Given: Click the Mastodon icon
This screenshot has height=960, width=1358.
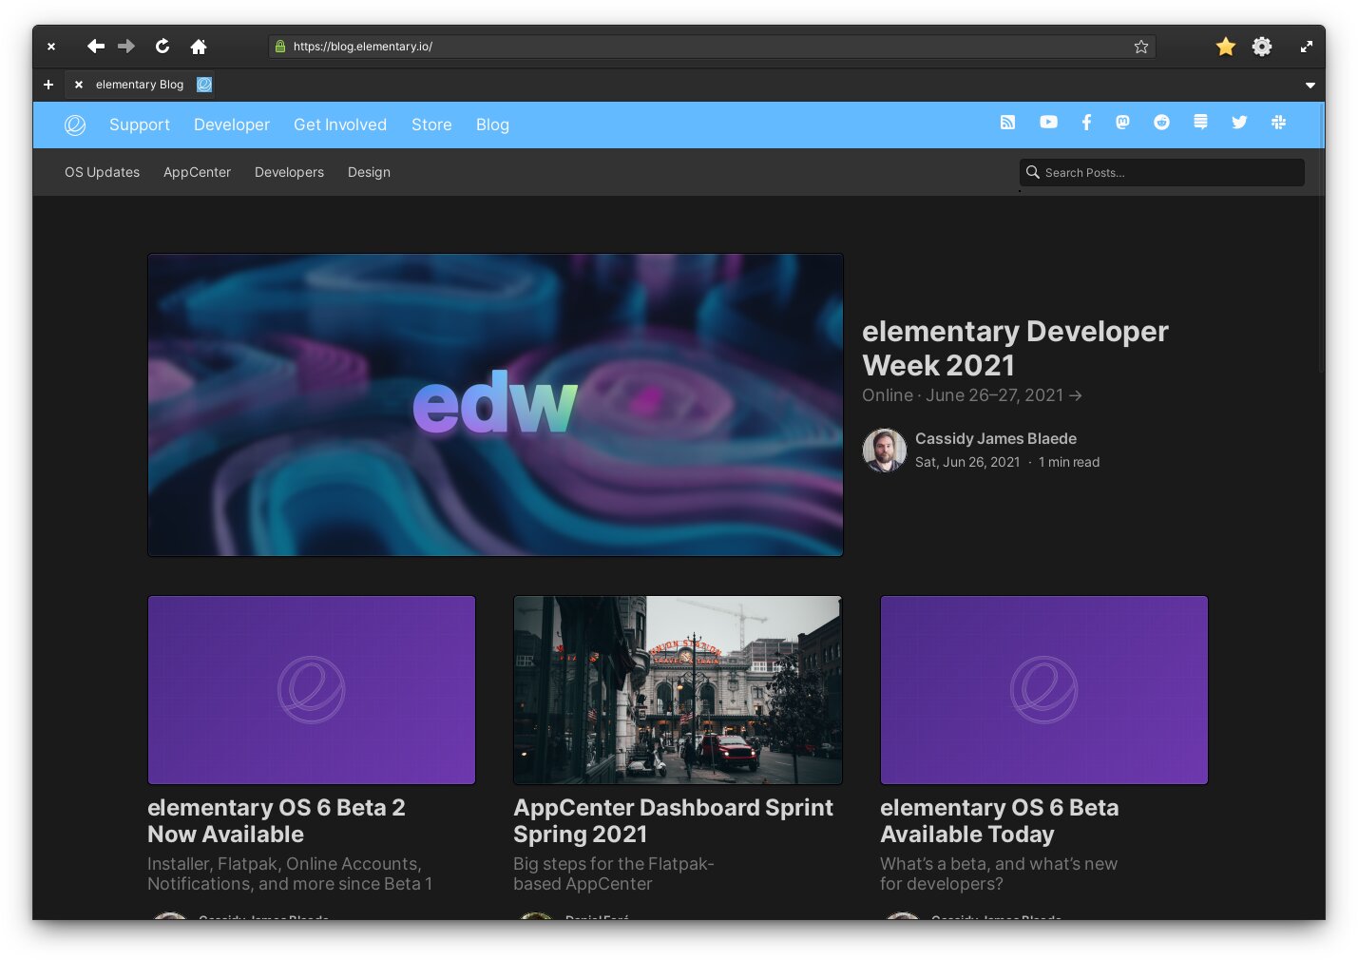Looking at the screenshot, I should point(1122,123).
